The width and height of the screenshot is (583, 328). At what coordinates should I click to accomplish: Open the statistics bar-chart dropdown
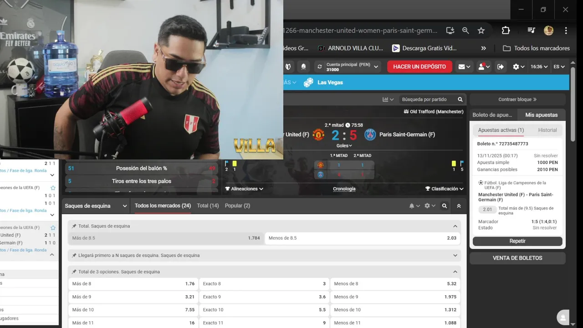[388, 99]
